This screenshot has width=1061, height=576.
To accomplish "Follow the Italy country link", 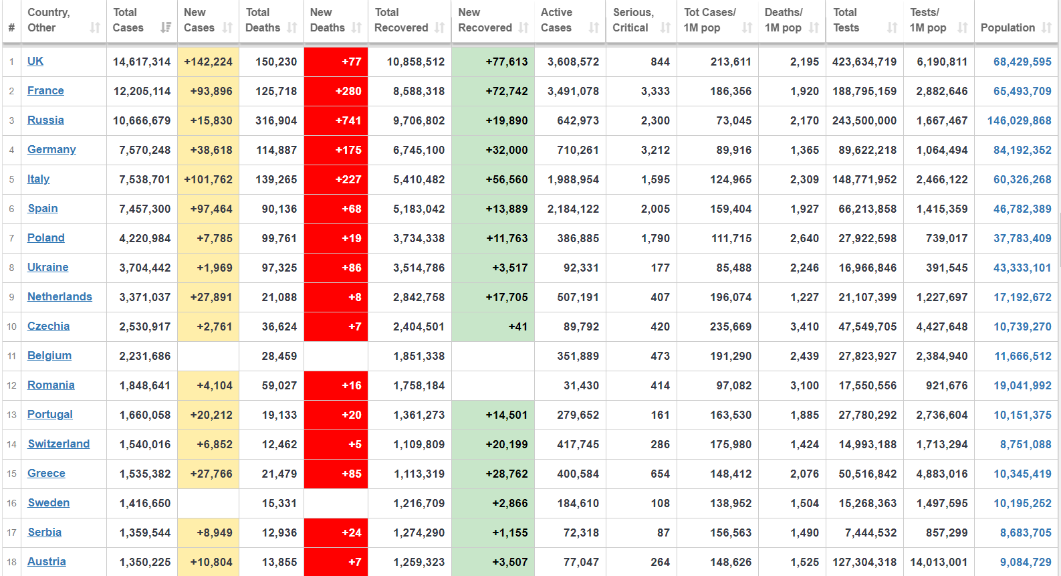I will coord(38,179).
